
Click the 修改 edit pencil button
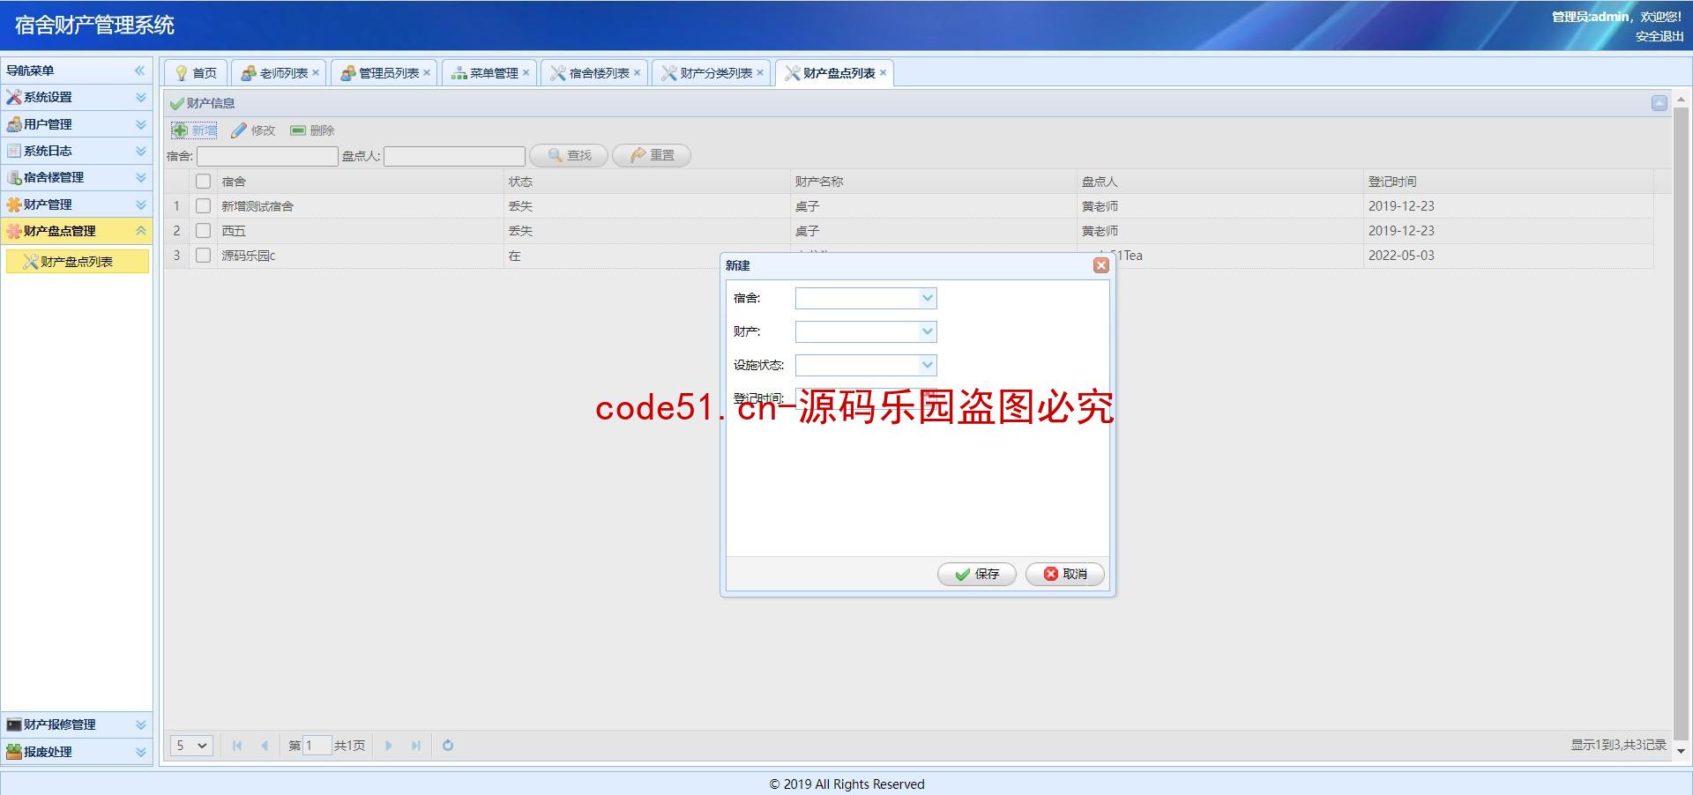click(x=253, y=130)
